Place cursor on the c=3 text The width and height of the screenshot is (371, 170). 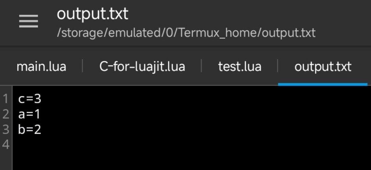click(x=30, y=99)
